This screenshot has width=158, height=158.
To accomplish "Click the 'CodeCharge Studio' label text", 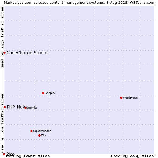I will (x=27, y=53).
